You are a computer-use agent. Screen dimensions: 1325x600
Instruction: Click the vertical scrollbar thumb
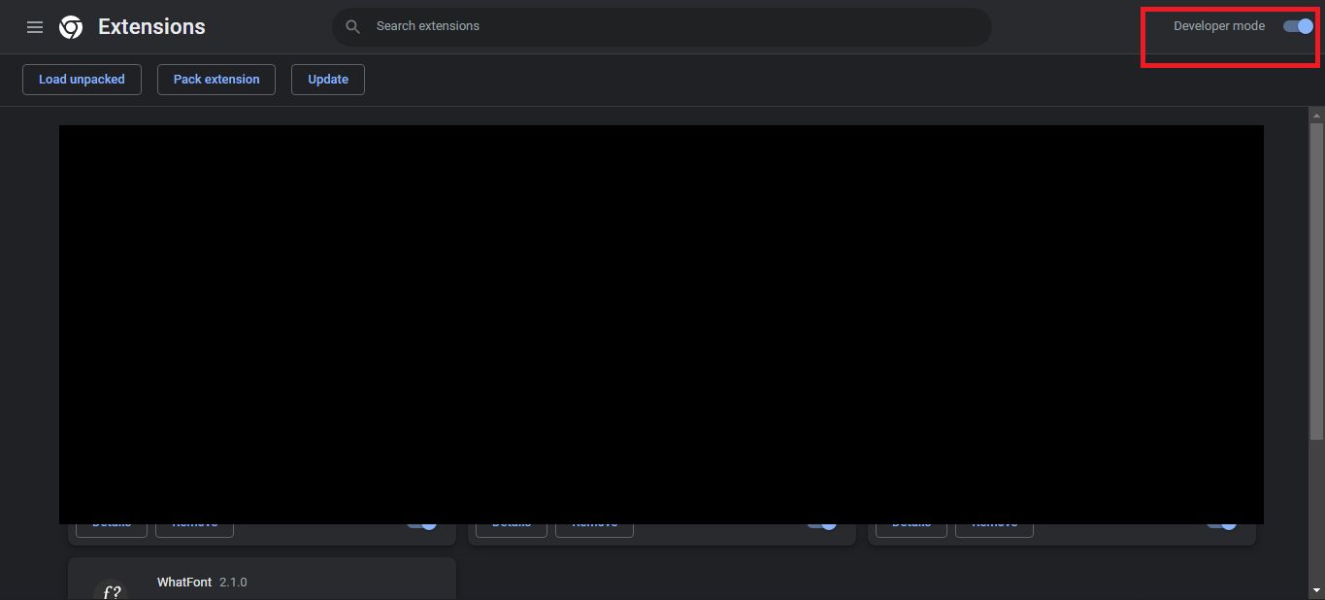click(1316, 282)
